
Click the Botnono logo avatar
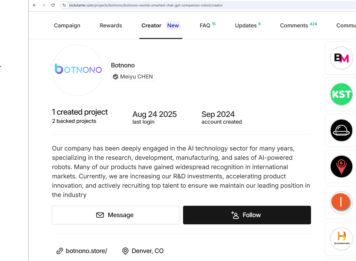(x=78, y=70)
